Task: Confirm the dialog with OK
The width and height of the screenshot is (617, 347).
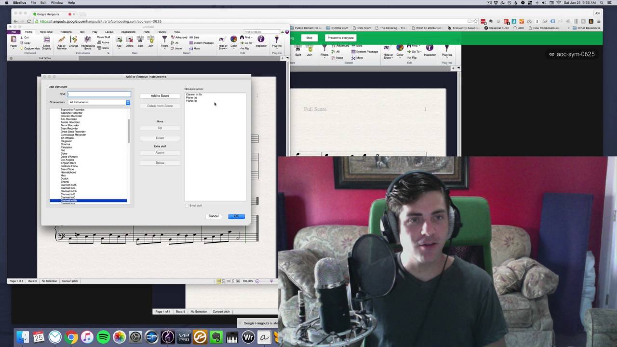Action: click(x=236, y=216)
